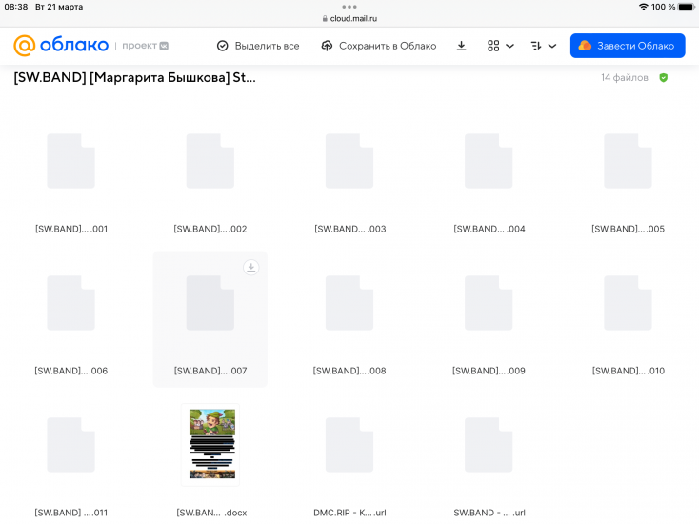Open the [SW.BAND] .001 file icon
699x524 pixels.
pos(71,161)
